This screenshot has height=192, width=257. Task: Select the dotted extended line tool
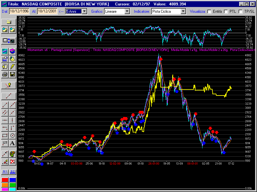(x=12, y=113)
